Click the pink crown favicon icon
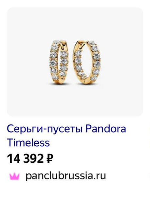The width and height of the screenshot is (150, 200). pos(14,176)
